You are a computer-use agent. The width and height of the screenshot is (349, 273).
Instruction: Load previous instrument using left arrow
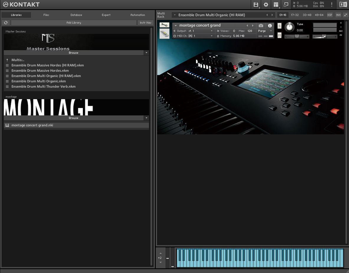click(x=247, y=26)
